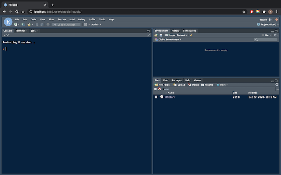This screenshot has width=281, height=175.
Task: Open the Edit menu
Action: (25, 20)
